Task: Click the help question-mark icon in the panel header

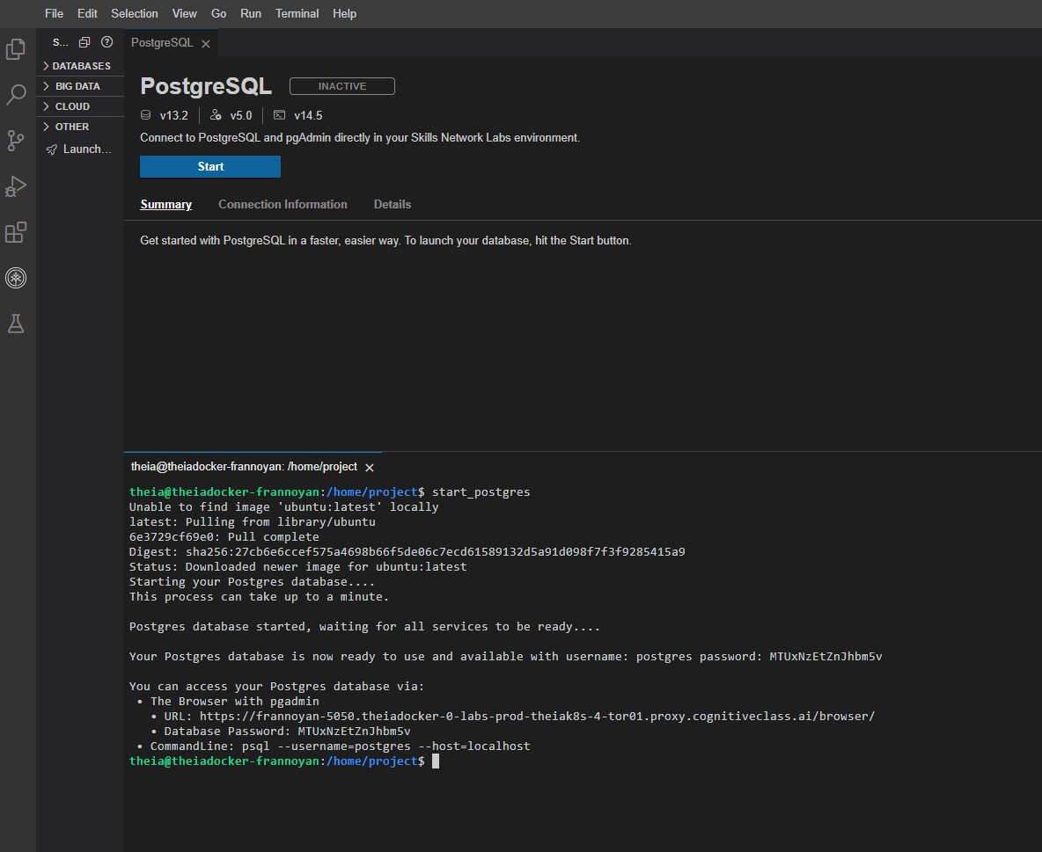Action: 106,41
